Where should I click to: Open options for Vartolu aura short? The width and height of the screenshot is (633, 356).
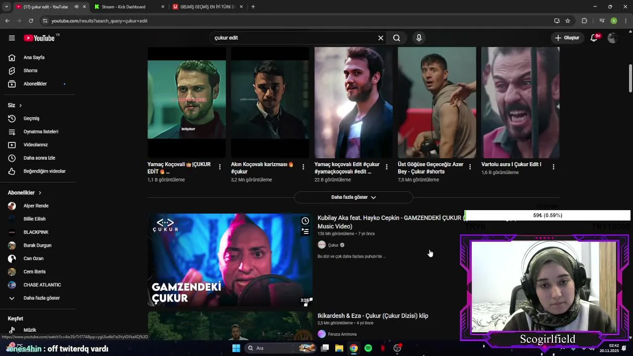(x=553, y=167)
